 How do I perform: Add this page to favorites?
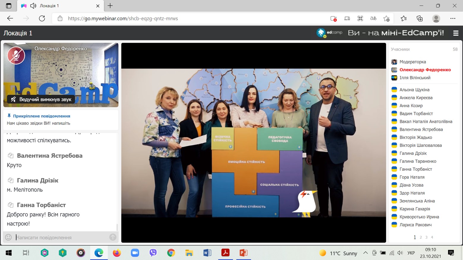(386, 18)
